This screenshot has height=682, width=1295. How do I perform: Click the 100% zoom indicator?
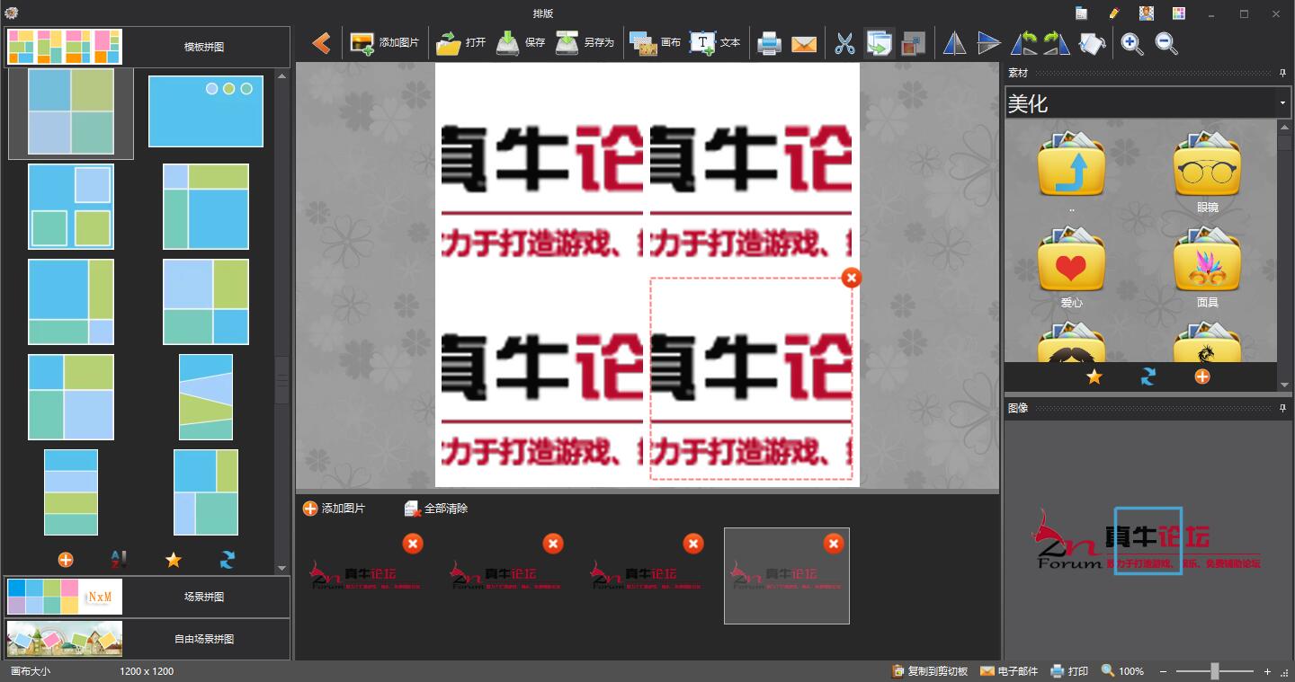click(1122, 671)
